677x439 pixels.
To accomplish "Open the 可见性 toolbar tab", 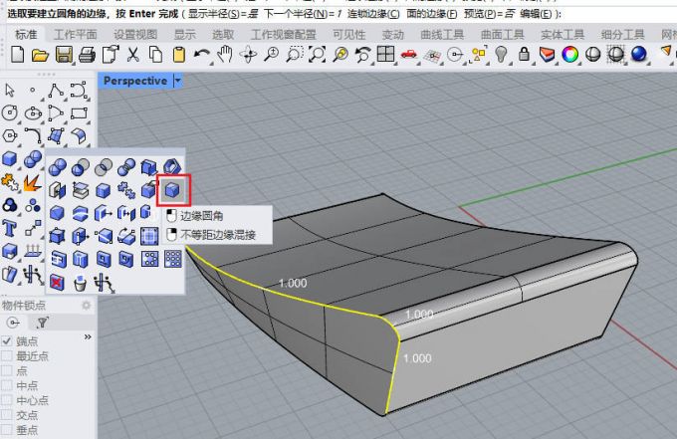I will coord(348,34).
